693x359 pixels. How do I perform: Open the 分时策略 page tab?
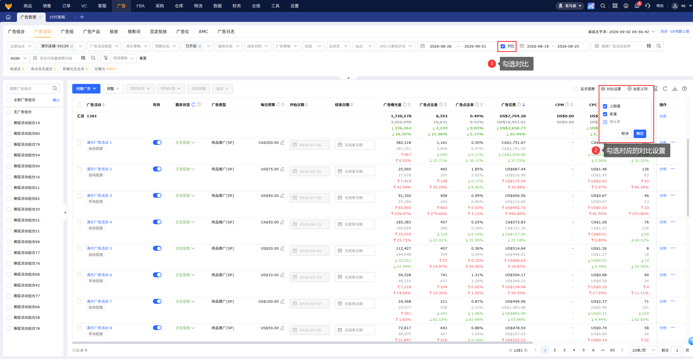pyautogui.click(x=57, y=17)
